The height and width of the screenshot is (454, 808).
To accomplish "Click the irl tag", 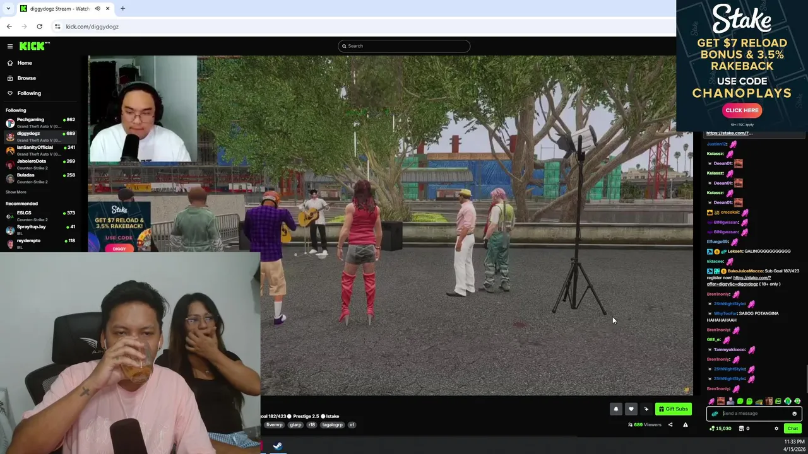I will point(352,425).
